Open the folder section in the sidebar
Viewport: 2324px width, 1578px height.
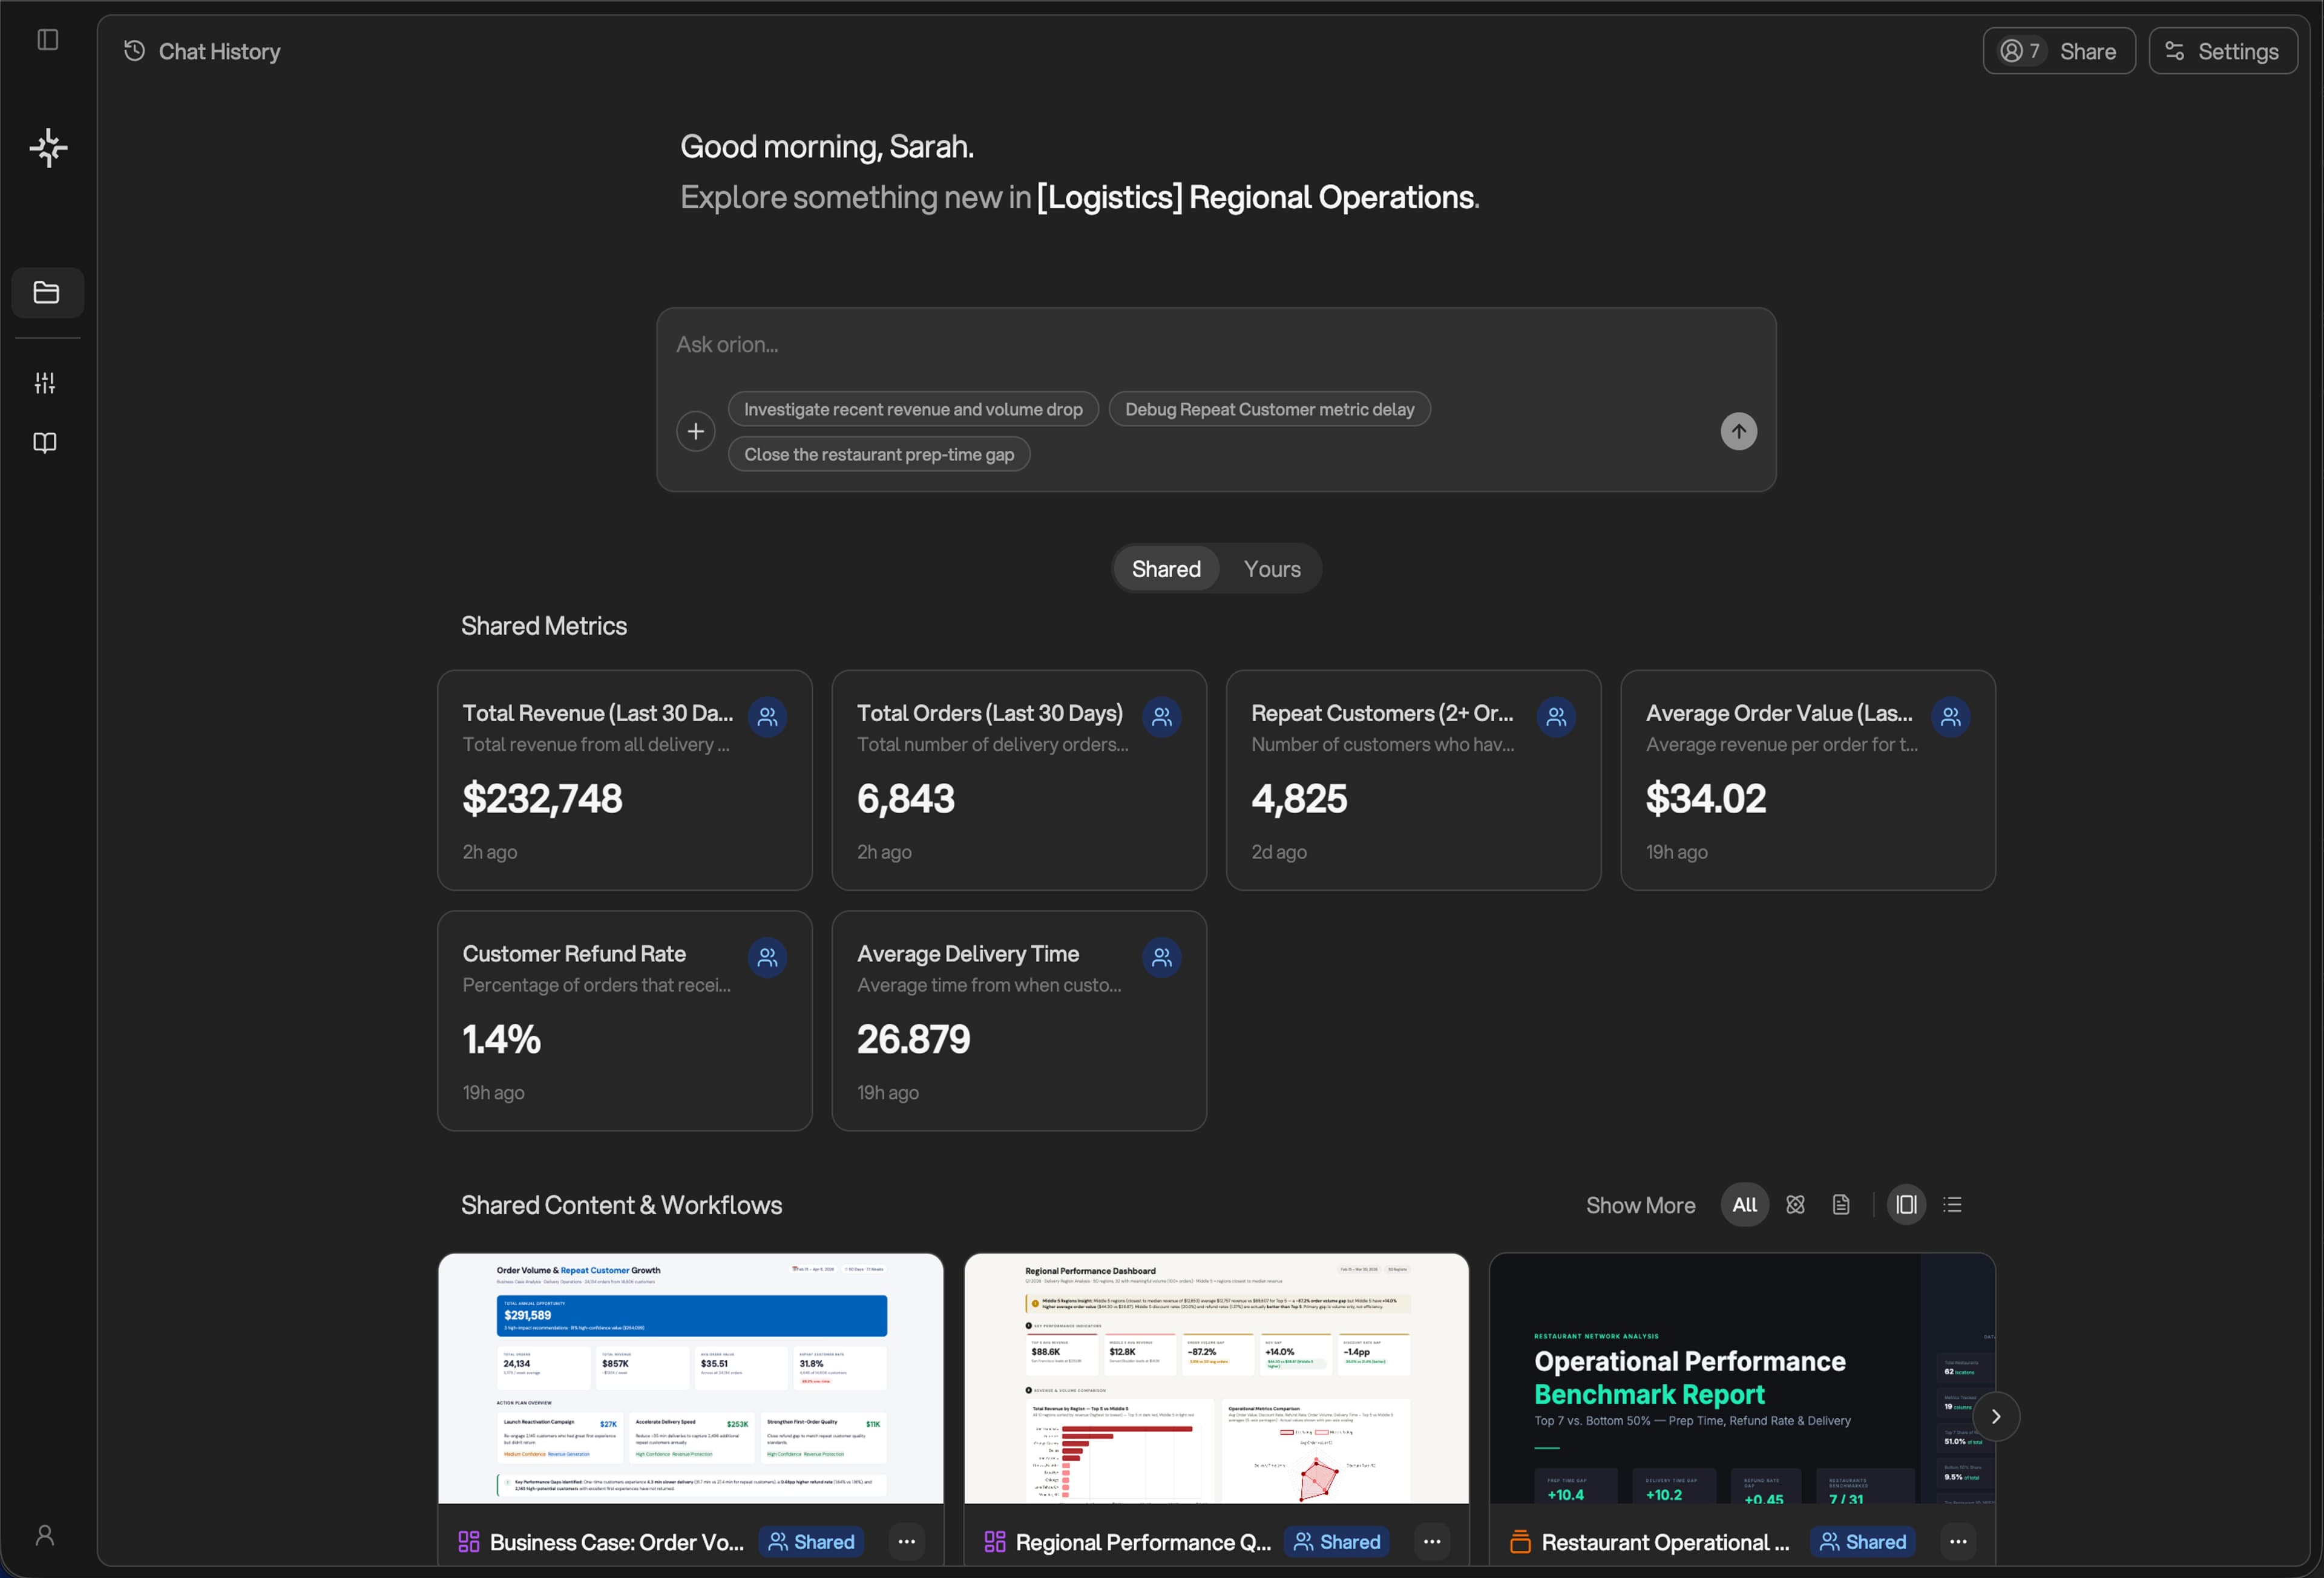(47, 292)
